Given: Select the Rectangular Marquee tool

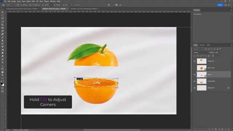Looking at the screenshot, I should point(3,15).
